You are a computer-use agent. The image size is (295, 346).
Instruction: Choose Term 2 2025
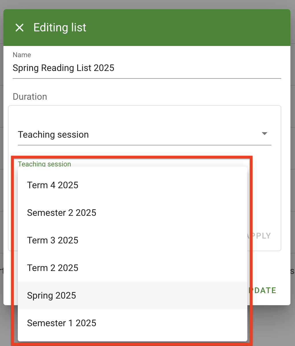(53, 268)
